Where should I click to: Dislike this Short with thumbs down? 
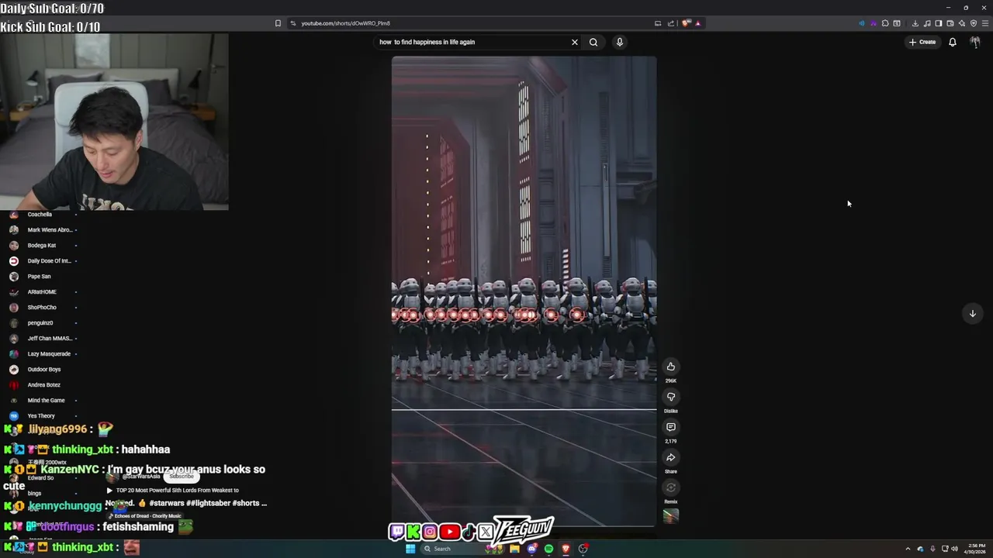point(671,397)
